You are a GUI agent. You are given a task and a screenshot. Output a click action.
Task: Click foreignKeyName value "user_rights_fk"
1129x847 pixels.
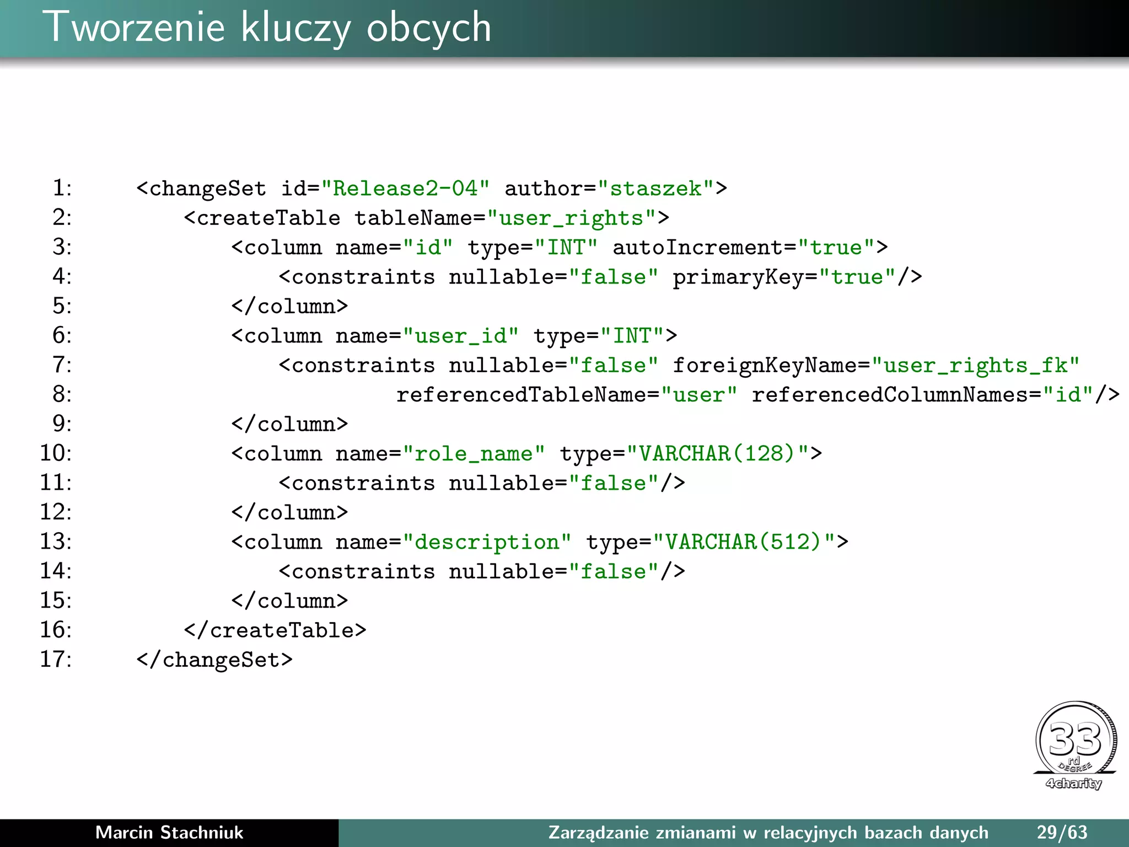point(975,366)
